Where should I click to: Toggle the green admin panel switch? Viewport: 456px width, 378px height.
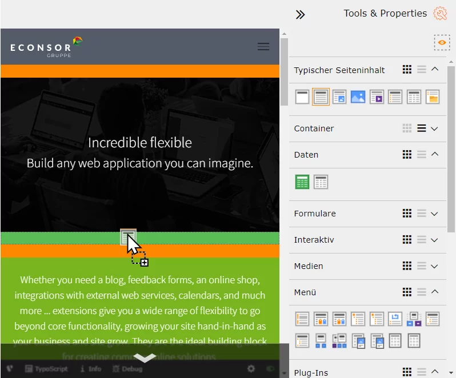pos(270,369)
